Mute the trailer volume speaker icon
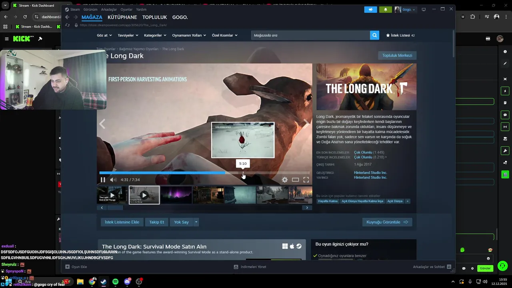This screenshot has width=512, height=288. (113, 180)
